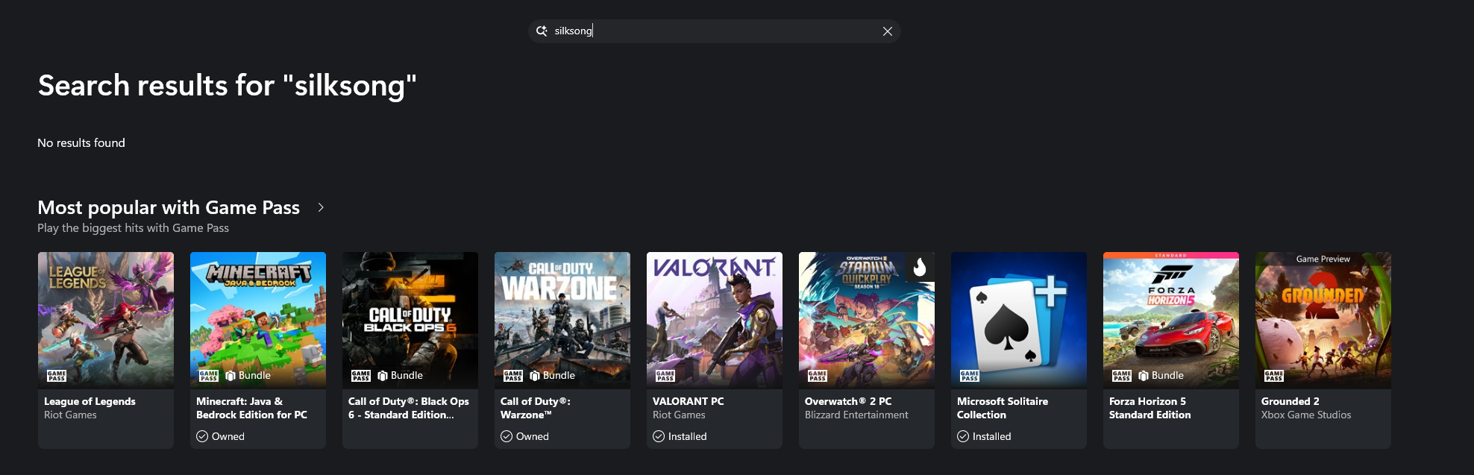Click Game Pass badge on Minecraft card
Viewport: 1474px width, 475px height.
point(209,376)
